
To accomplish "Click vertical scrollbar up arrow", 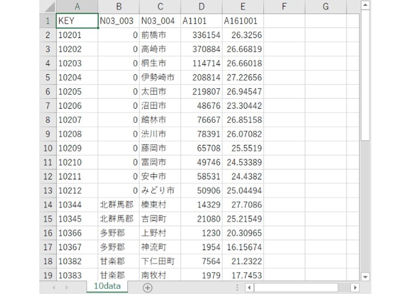I will pyautogui.click(x=365, y=5).
